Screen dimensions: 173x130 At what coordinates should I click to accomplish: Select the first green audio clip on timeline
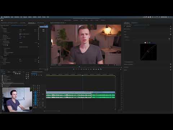(69, 96)
